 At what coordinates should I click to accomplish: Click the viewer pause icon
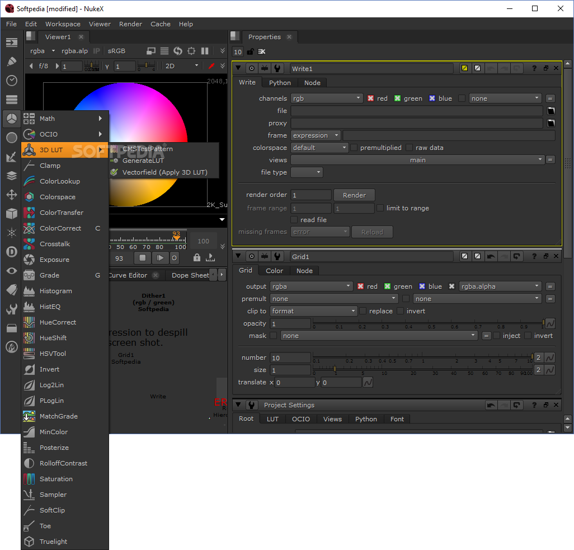coord(205,51)
